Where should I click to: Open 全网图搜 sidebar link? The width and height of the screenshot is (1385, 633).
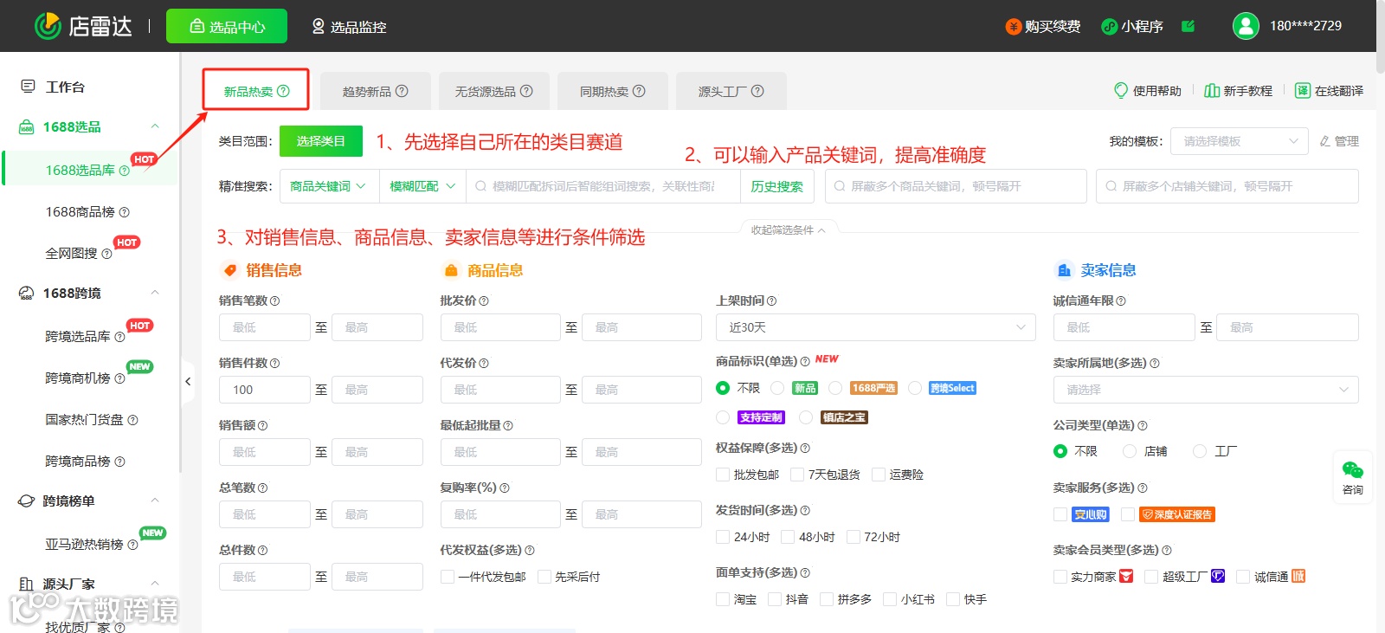click(x=72, y=254)
